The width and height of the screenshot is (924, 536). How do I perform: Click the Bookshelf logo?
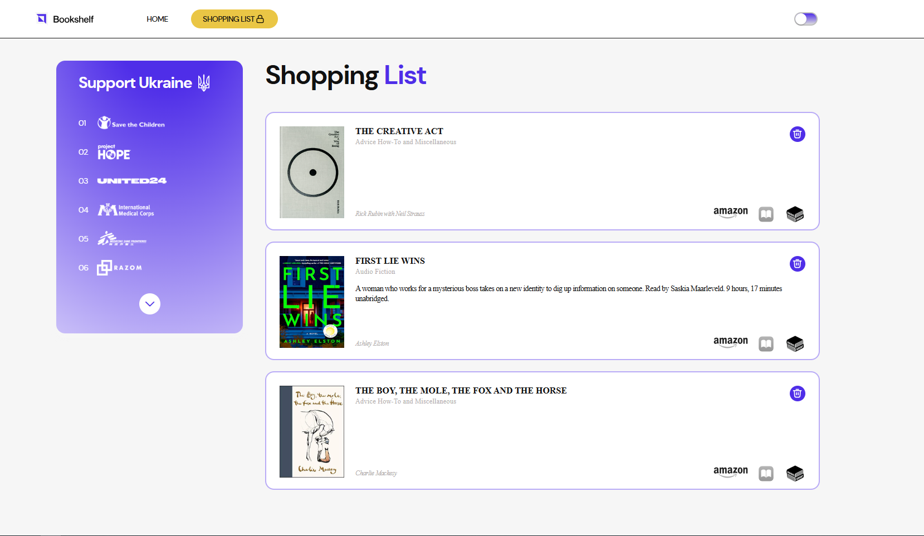[65, 19]
